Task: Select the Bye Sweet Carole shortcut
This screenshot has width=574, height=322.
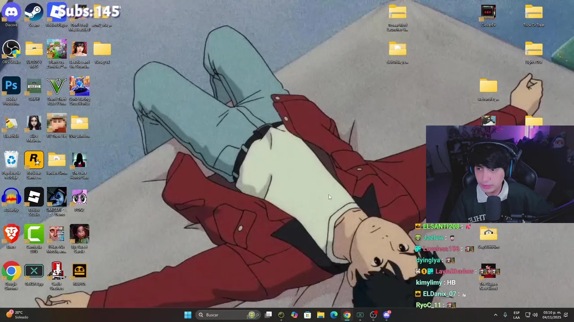Action: pyautogui.click(x=79, y=239)
